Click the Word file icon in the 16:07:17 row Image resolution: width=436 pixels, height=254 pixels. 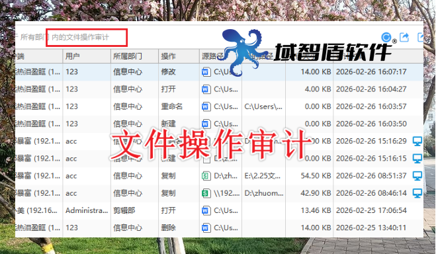[206, 72]
